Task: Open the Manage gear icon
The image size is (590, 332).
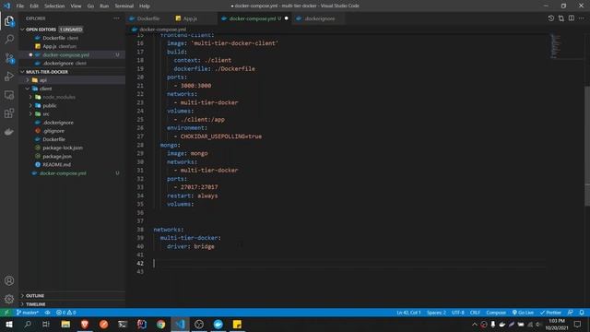Action: coord(9,299)
